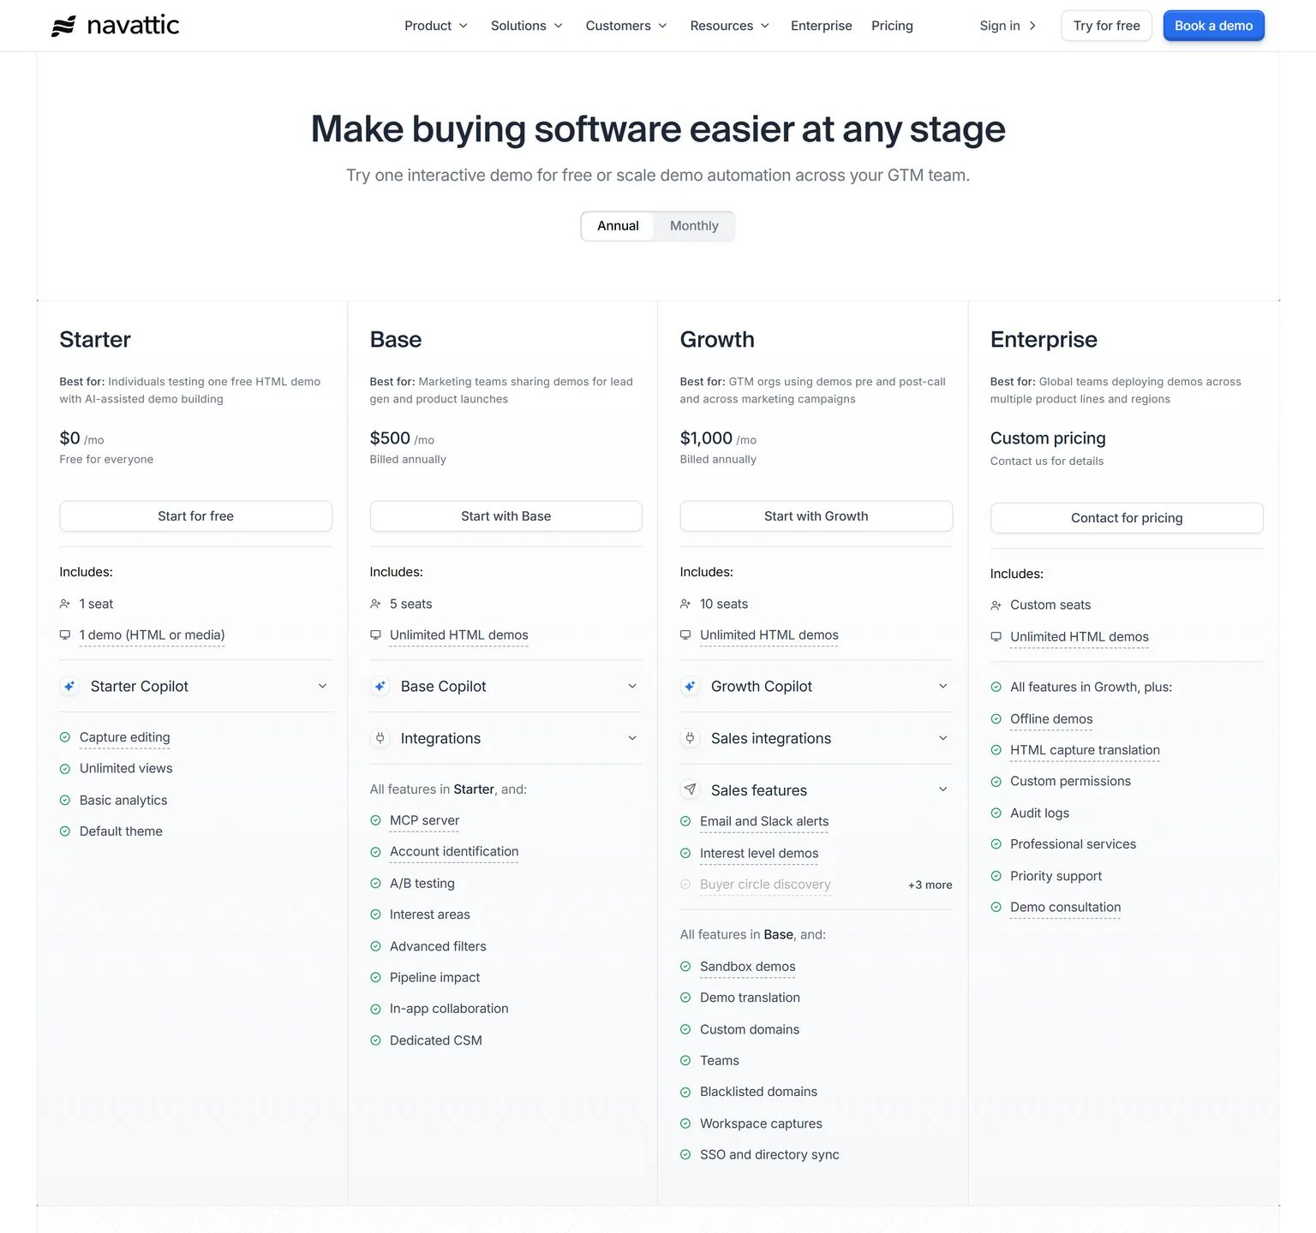Screen dimensions: 1316x1233
Task: Click the check icon beside MCP server
Action: pyautogui.click(x=375, y=820)
